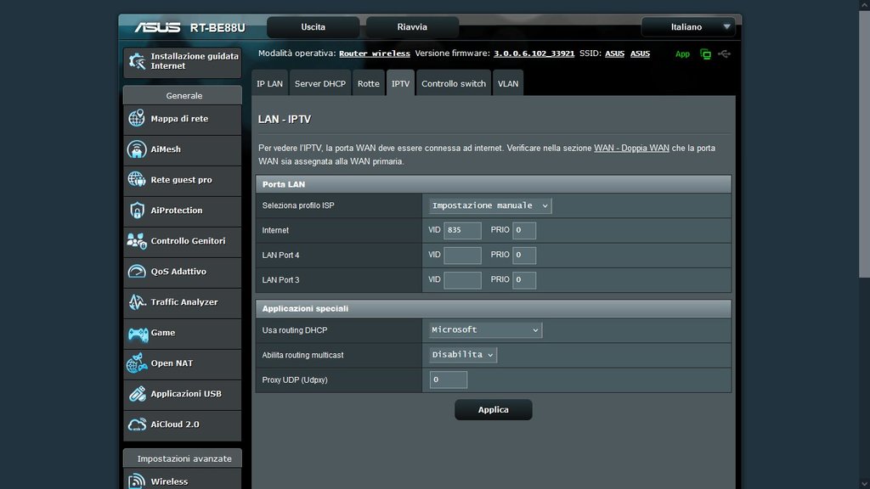Click the AiMesh sidebar icon

point(137,149)
